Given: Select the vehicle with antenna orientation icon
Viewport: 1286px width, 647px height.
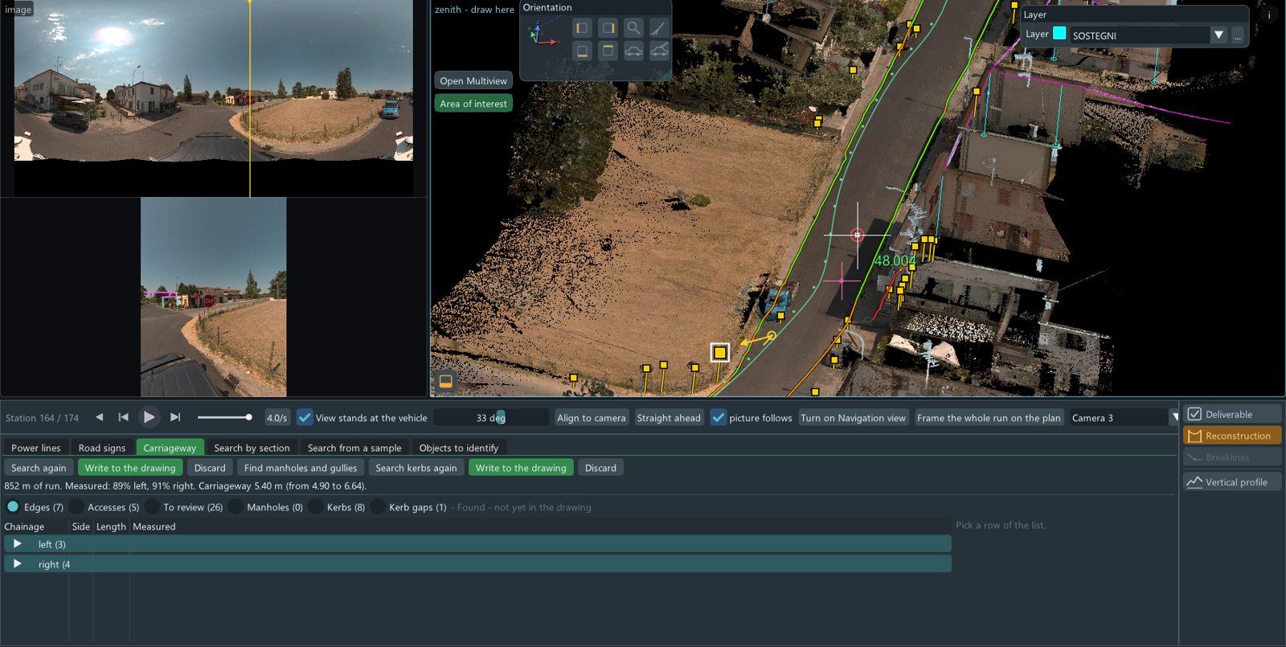Looking at the screenshot, I should coord(659,51).
